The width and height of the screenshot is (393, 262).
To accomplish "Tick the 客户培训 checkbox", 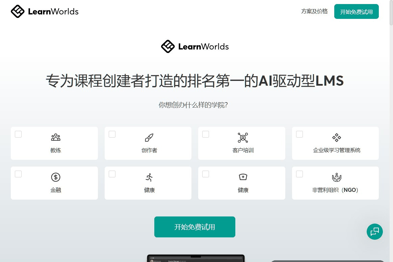I will tap(206, 134).
